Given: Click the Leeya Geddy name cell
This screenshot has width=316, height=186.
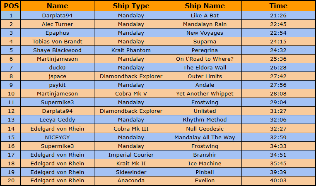Looking at the screenshot, I should point(57,119).
